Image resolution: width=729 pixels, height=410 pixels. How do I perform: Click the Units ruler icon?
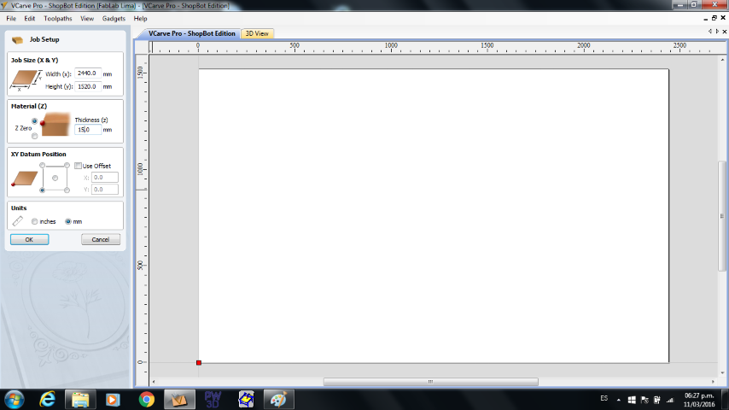tap(18, 221)
